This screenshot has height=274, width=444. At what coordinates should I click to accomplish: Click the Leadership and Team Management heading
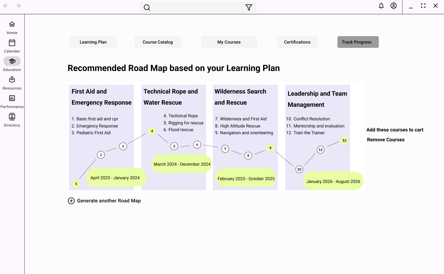coord(317,99)
